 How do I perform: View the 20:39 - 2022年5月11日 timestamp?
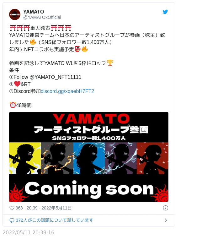click(49, 208)
